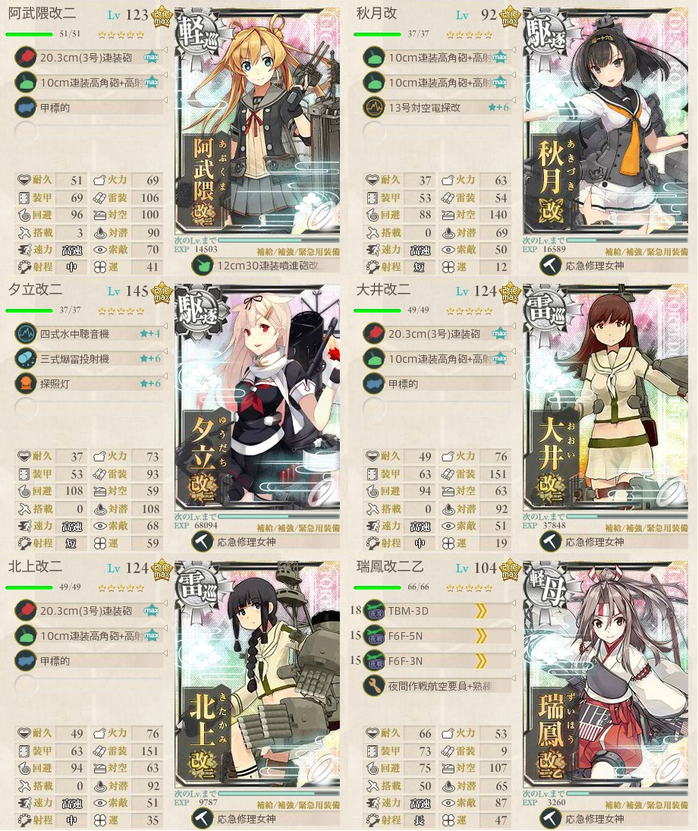698x831 pixels.
Task: Select the searchlight icon for 探照灯
Action: pos(26,384)
